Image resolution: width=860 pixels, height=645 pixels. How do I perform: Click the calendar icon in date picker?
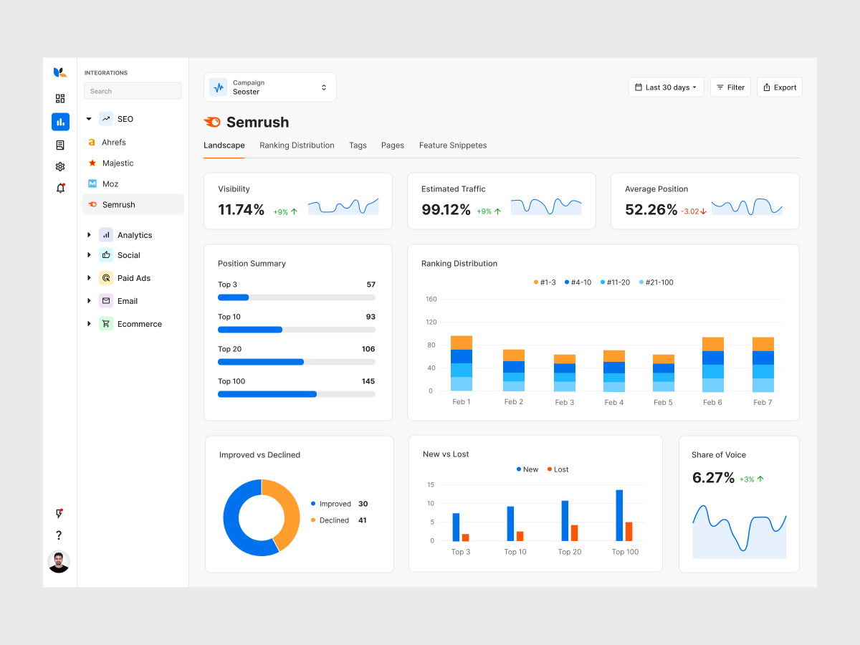tap(639, 87)
